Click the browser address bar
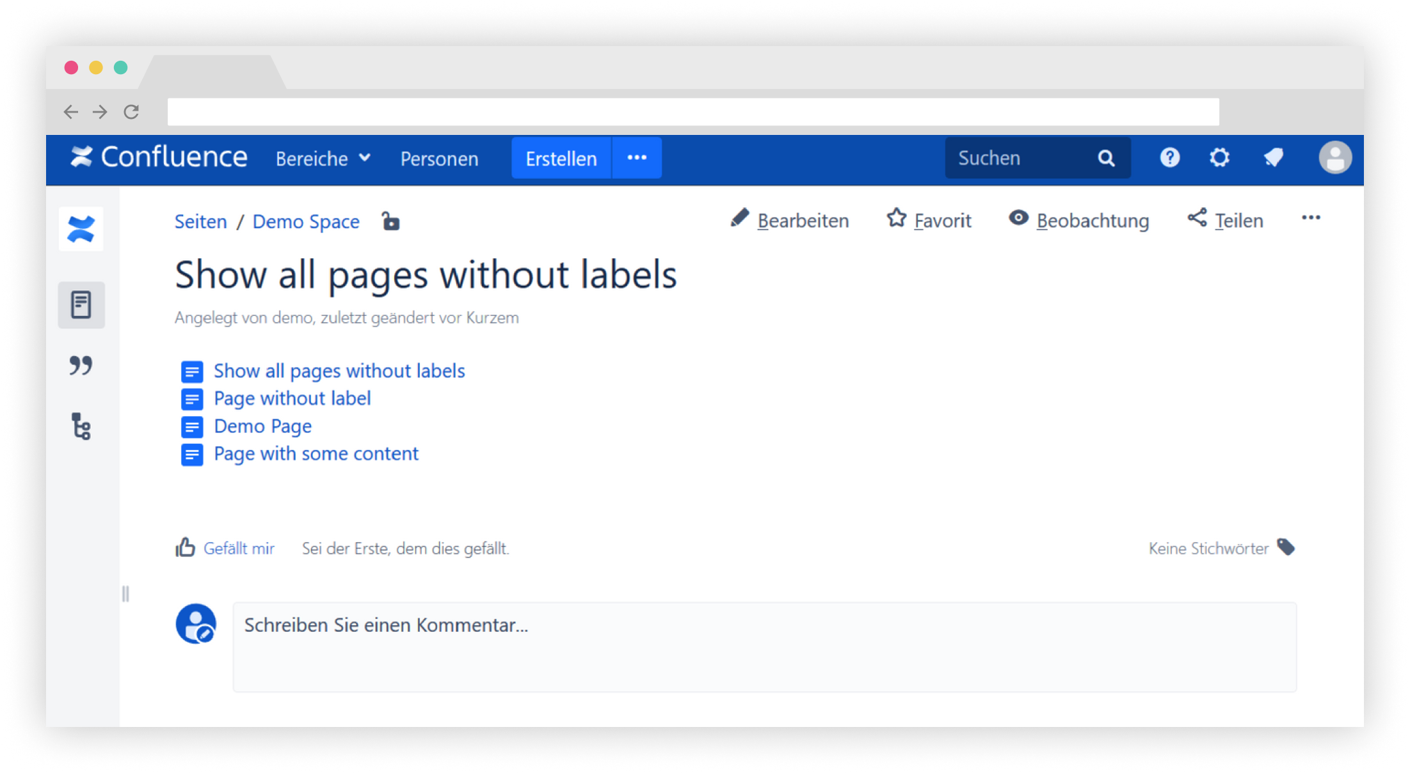The width and height of the screenshot is (1410, 773). (x=693, y=112)
